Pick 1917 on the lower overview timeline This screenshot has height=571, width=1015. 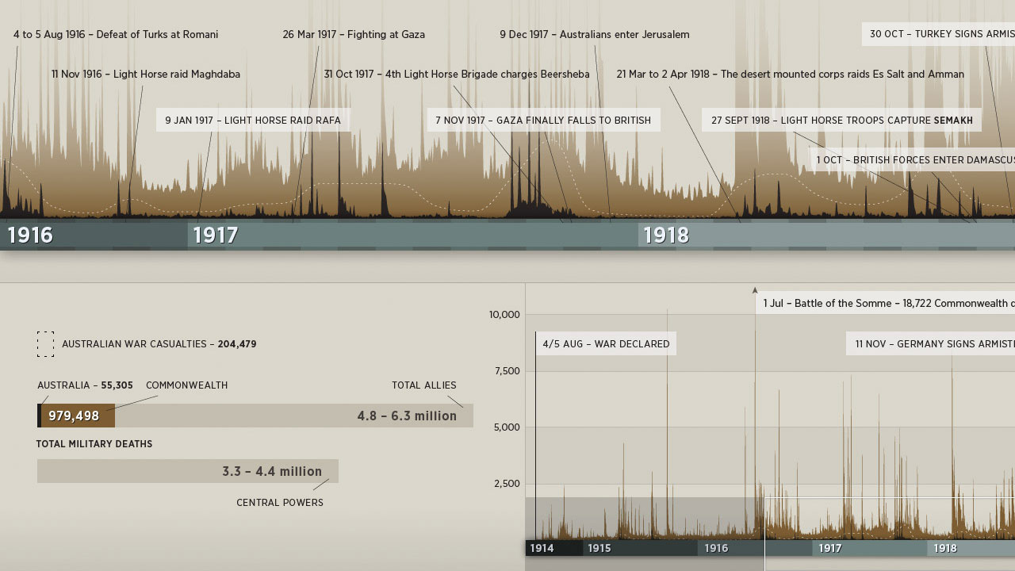(x=869, y=548)
